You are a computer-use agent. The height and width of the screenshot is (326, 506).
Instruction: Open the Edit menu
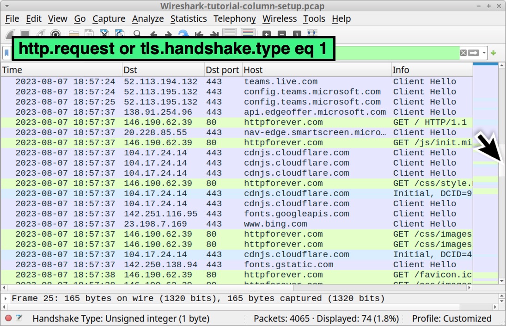point(34,18)
